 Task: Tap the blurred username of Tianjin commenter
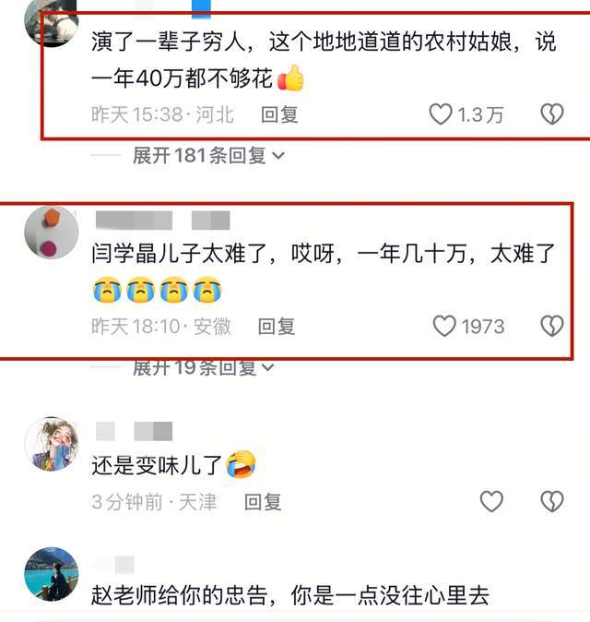[x=134, y=431]
